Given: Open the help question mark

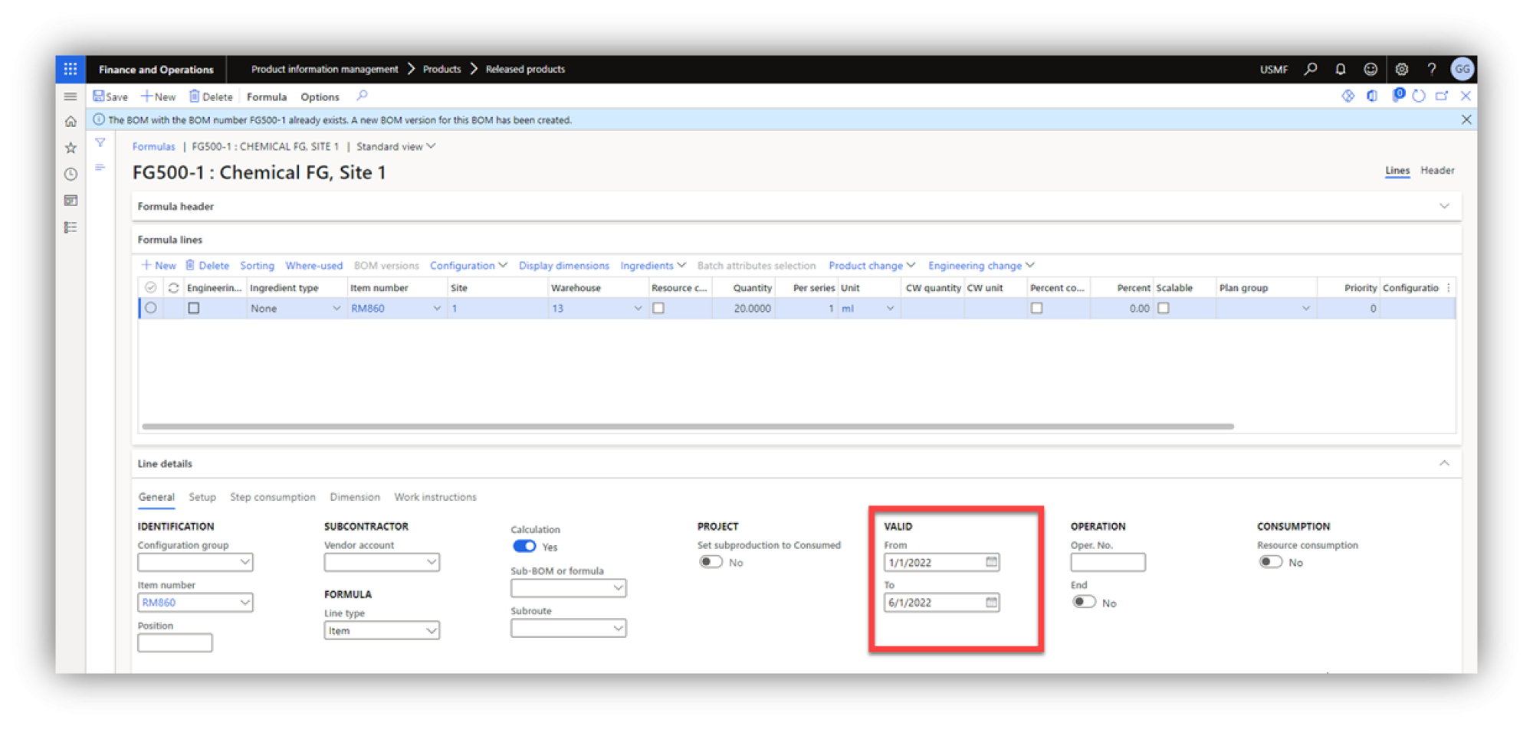Looking at the screenshot, I should pos(1431,69).
